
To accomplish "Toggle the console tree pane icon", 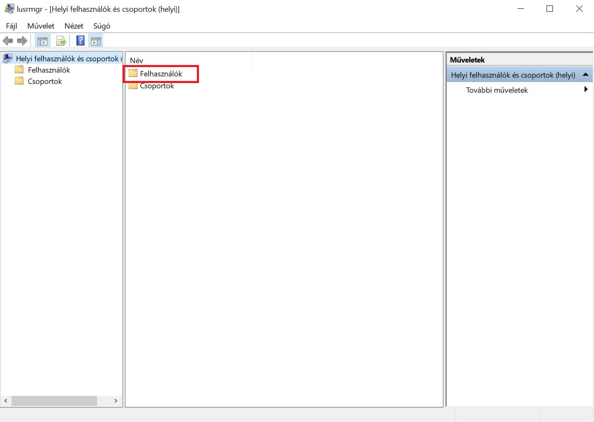I will click(42, 41).
